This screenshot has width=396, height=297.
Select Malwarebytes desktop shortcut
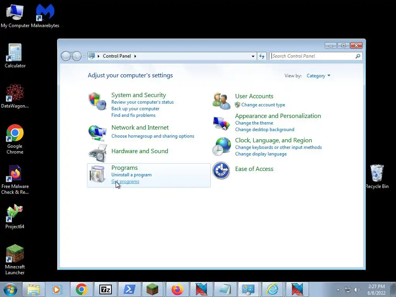[x=45, y=16]
